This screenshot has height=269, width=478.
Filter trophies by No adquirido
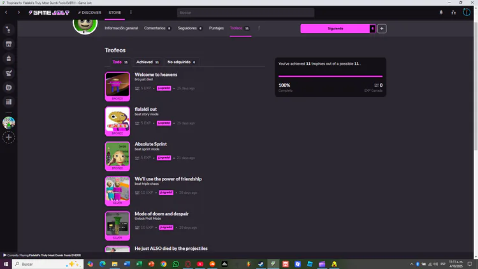click(x=182, y=62)
